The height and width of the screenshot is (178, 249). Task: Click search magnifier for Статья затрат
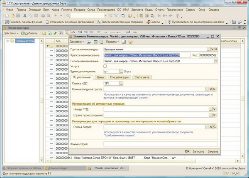click(215, 127)
